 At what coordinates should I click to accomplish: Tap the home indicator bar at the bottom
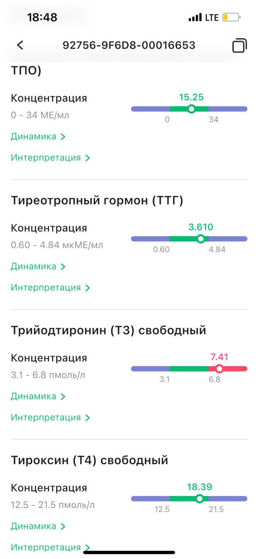(129, 552)
